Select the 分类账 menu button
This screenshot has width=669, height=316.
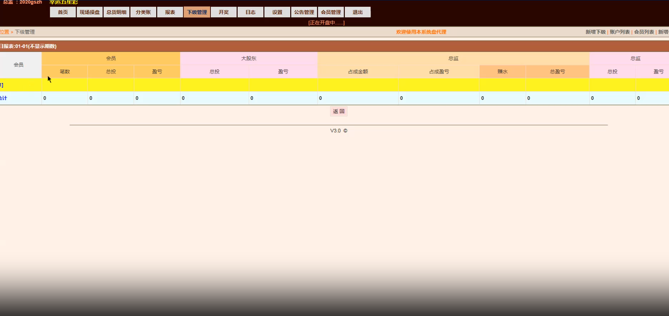(x=143, y=12)
